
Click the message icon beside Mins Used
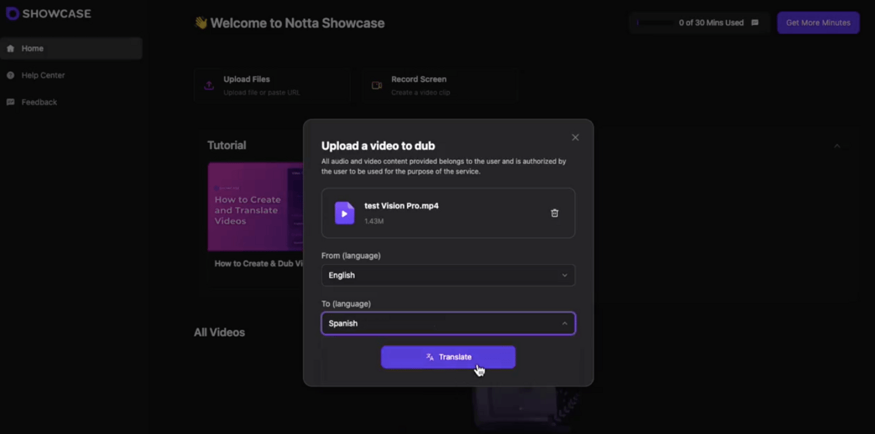[x=755, y=23]
